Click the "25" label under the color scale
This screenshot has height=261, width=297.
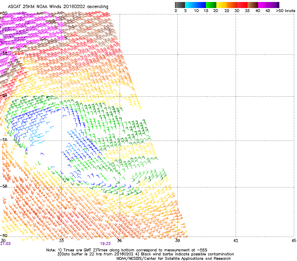click(x=227, y=11)
